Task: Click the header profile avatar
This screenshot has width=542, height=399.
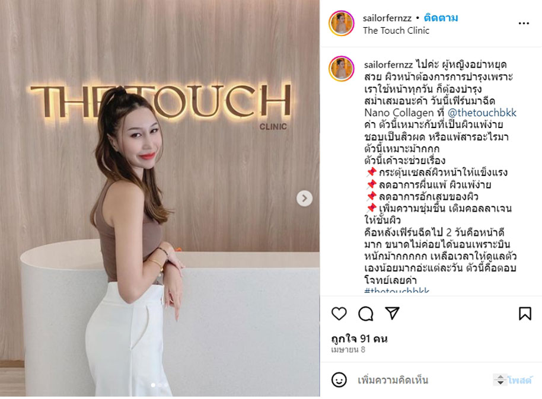Action: pos(341,24)
